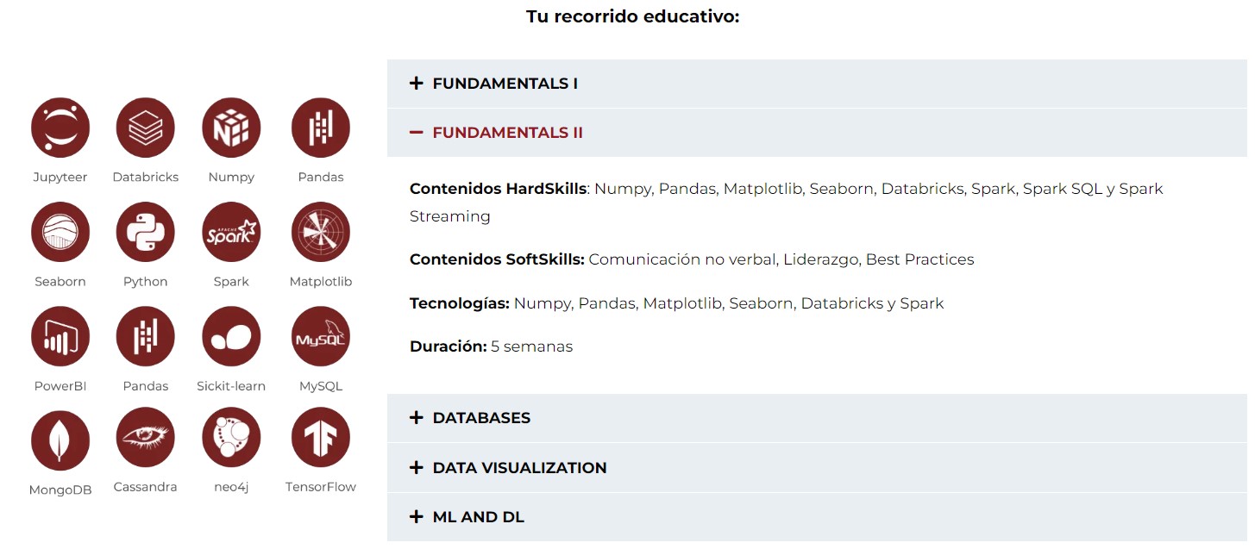The height and width of the screenshot is (549, 1255).
Task: Click the TensorFlow icon
Action: [321, 438]
